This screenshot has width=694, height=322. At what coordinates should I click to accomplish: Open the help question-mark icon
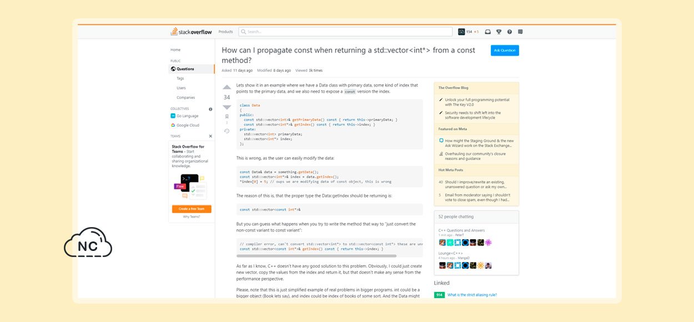pyautogui.click(x=510, y=32)
